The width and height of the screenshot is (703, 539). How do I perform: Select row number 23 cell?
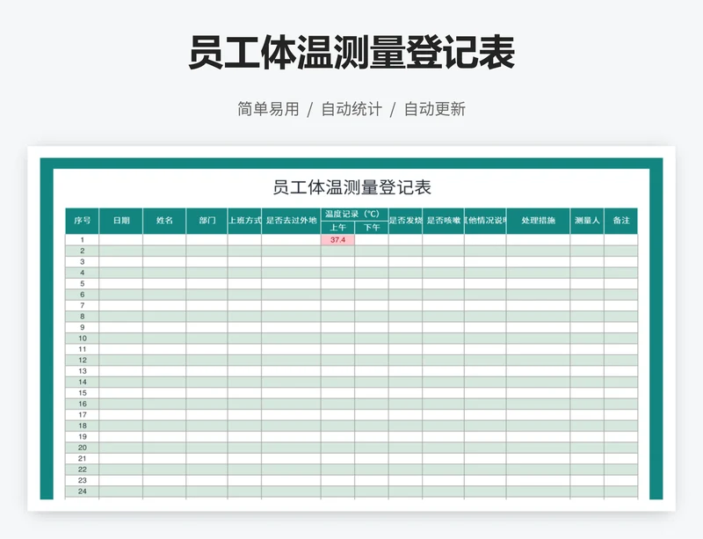pos(82,481)
